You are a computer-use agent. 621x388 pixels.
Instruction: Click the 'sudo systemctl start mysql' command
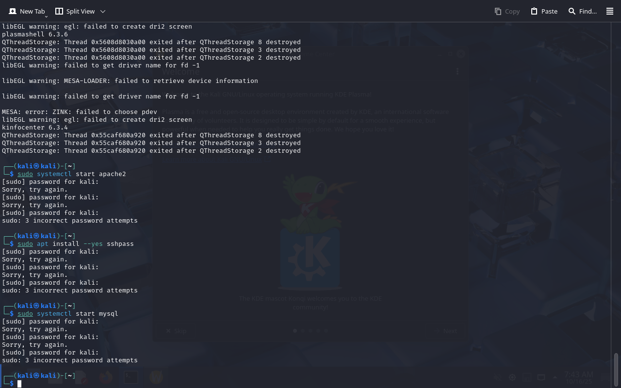[x=68, y=314]
